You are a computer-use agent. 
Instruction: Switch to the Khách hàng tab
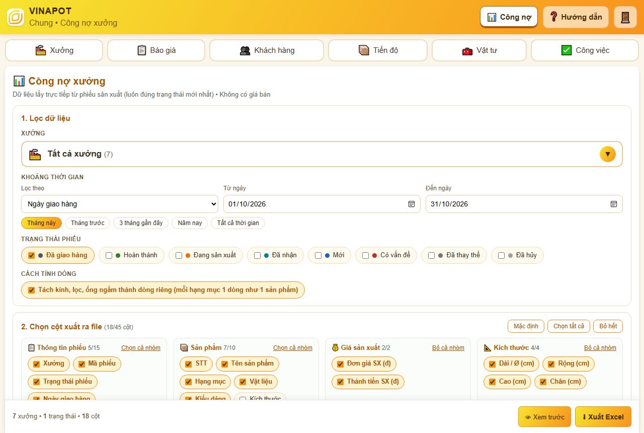(267, 50)
